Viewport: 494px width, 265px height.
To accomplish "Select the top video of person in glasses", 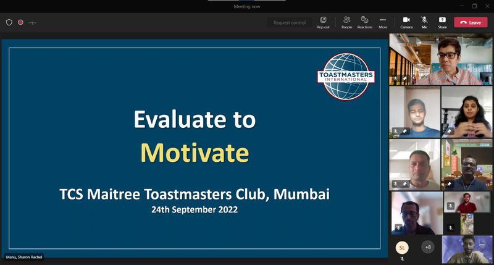I will [x=441, y=59].
